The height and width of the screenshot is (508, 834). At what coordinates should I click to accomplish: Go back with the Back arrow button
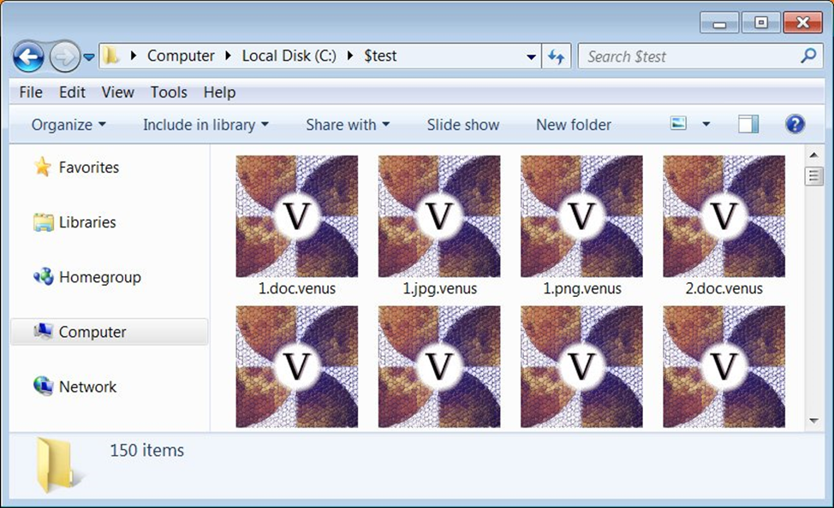(28, 56)
